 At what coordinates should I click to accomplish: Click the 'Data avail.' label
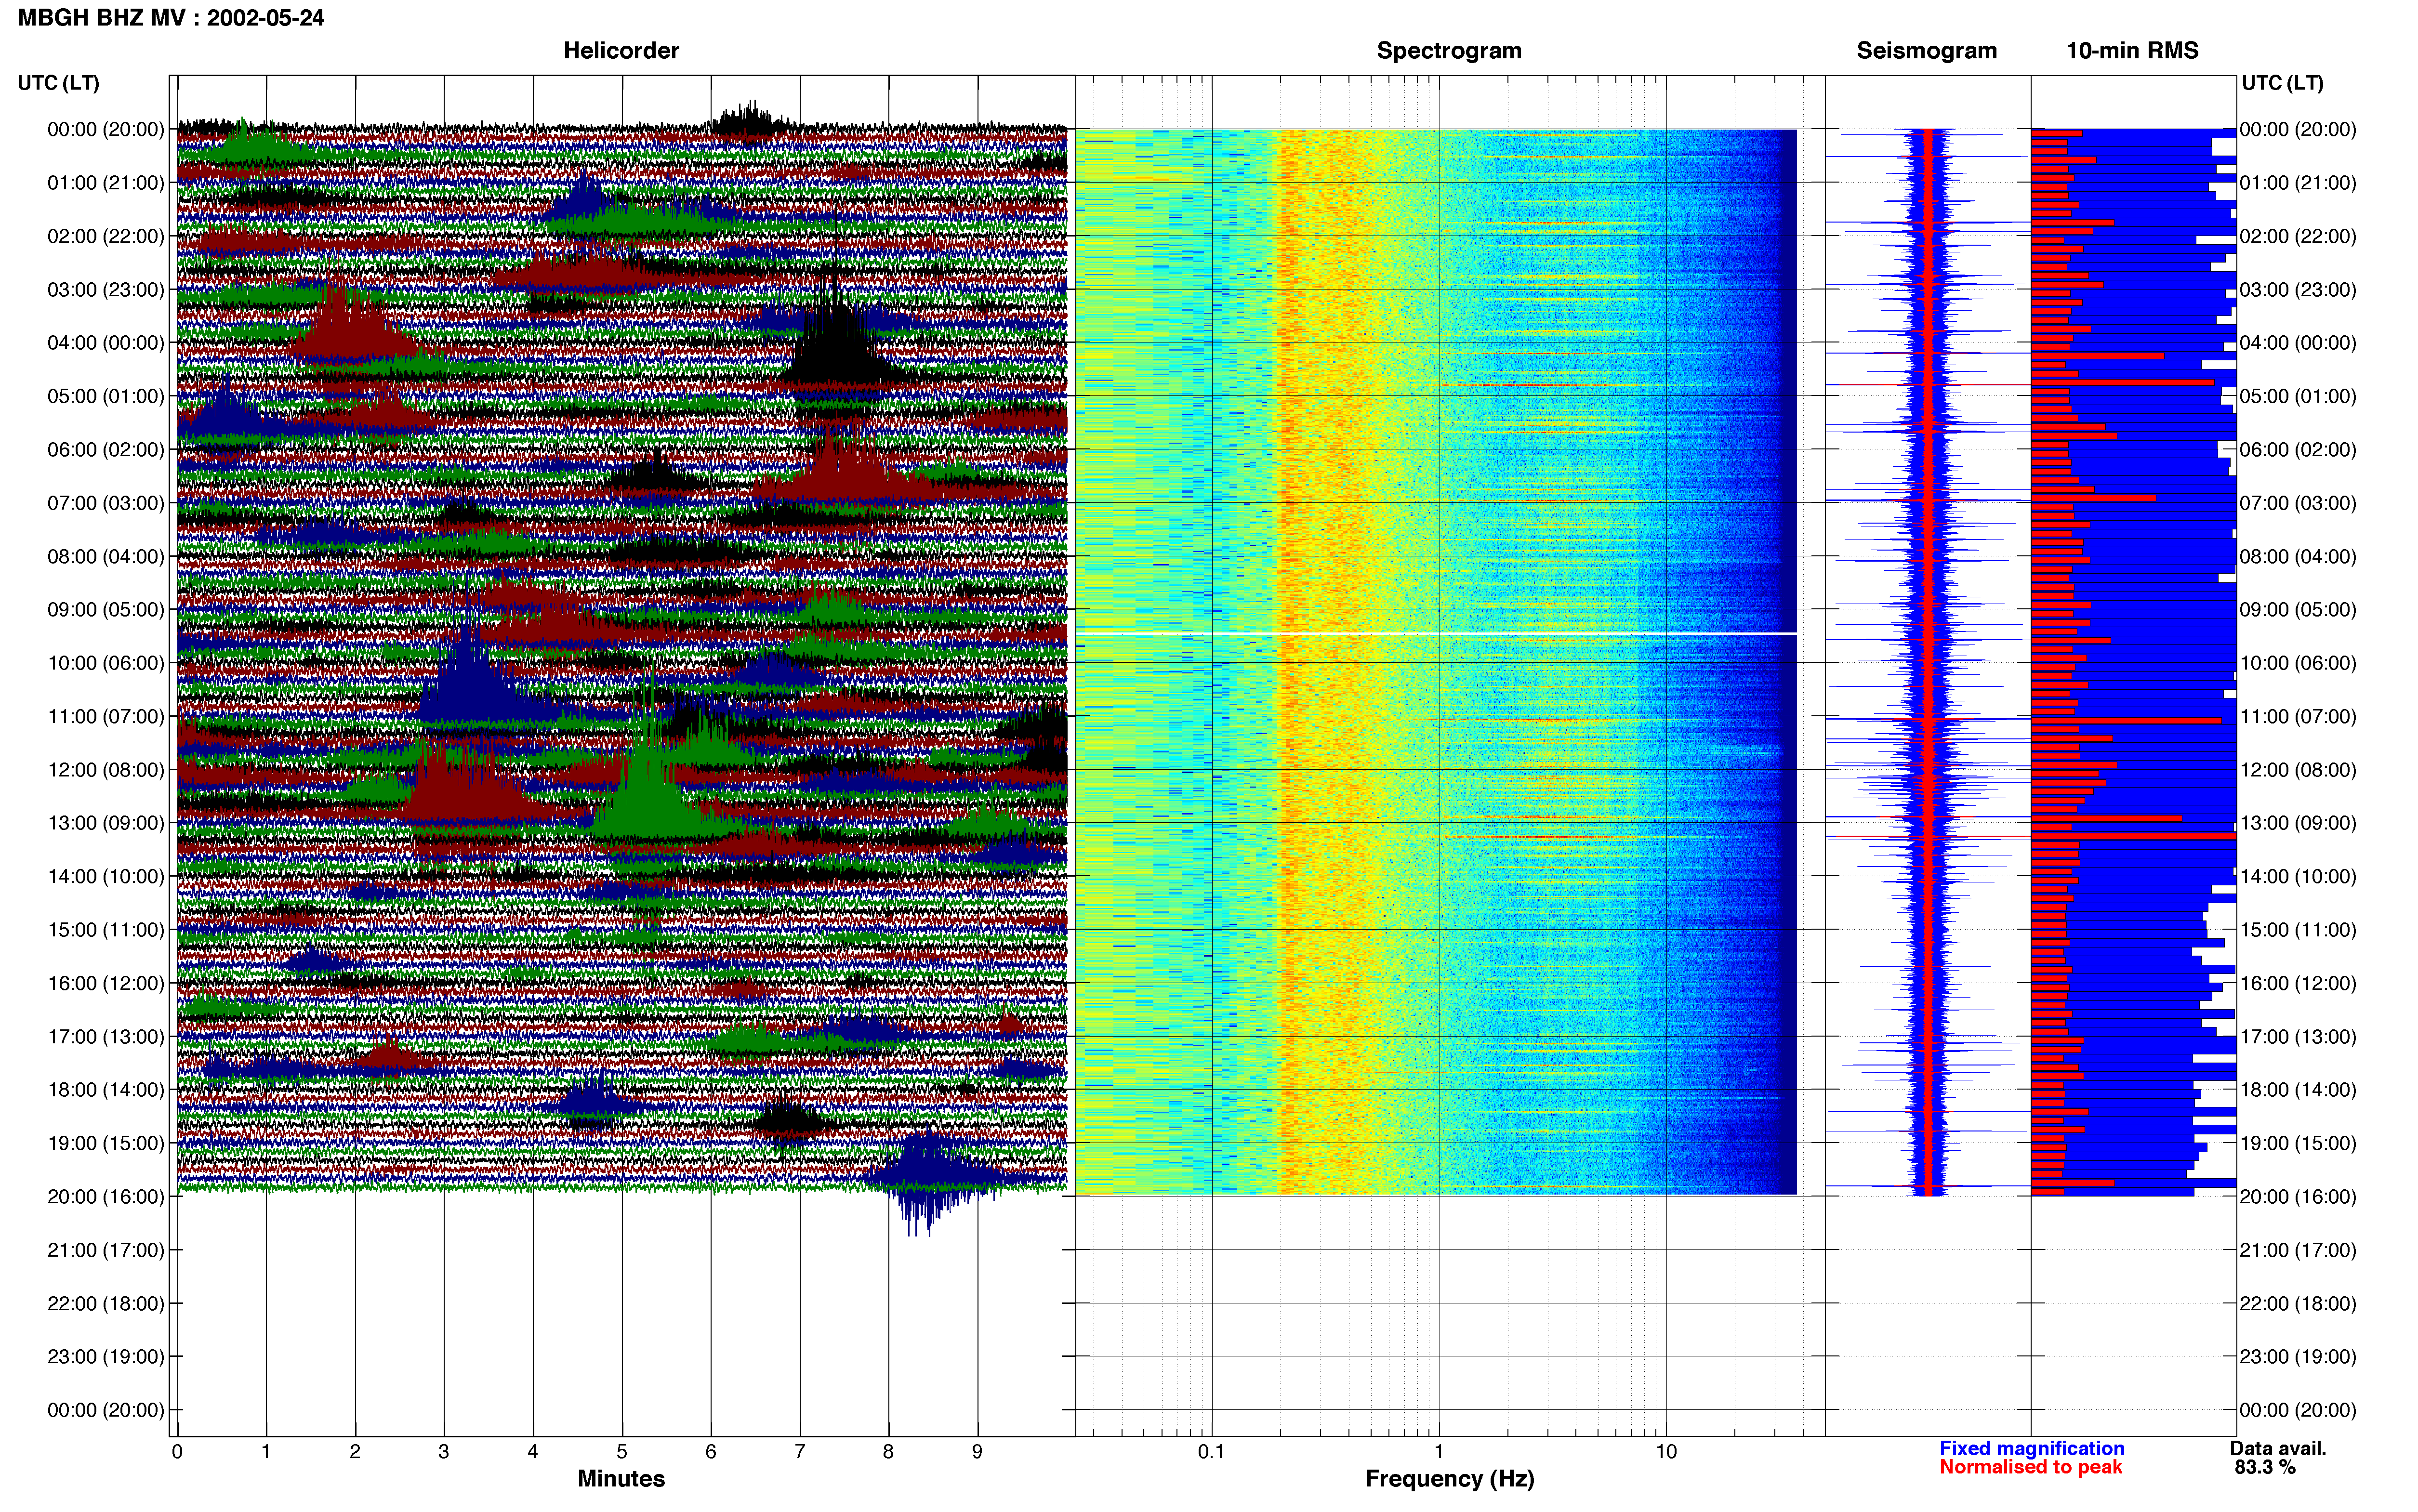[x=2278, y=1448]
